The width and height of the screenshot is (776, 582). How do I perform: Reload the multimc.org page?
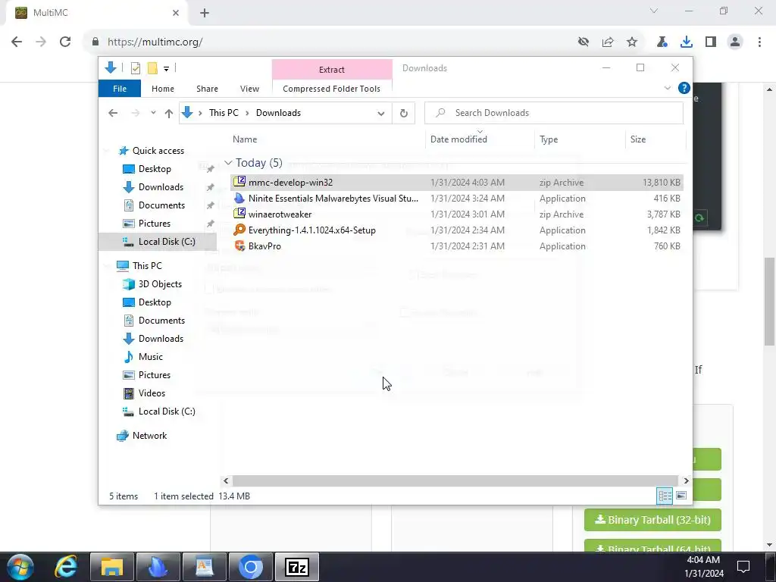(x=65, y=42)
